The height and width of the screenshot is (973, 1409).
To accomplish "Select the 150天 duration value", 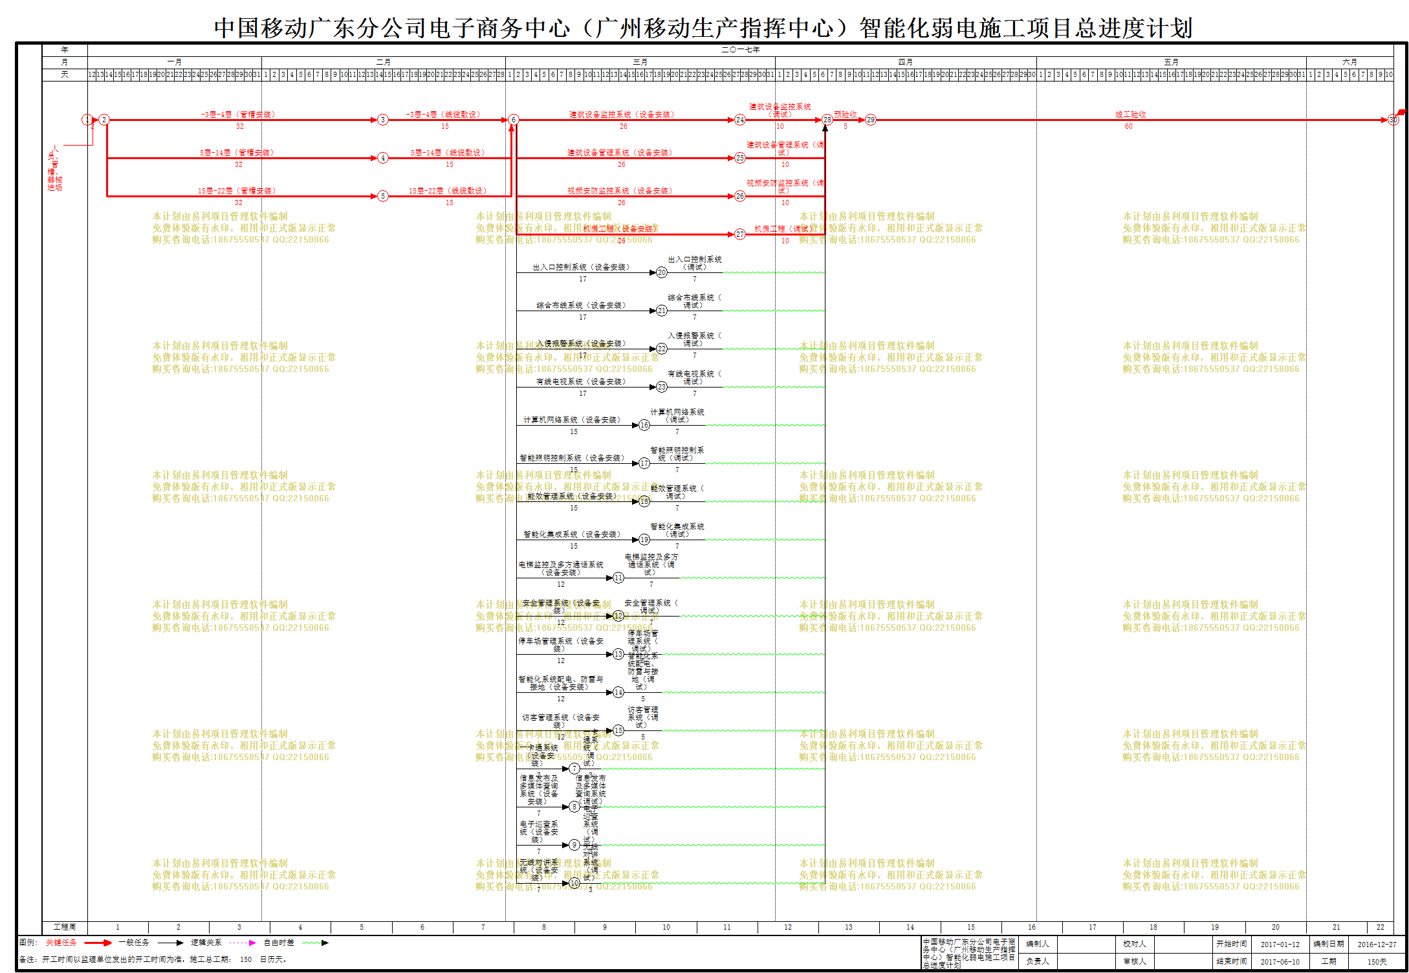I will click(1377, 961).
